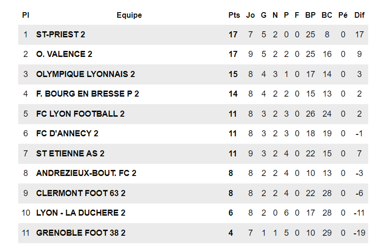The image size is (378, 246).
Task: Select the Jo column header
Action: pos(251,15)
